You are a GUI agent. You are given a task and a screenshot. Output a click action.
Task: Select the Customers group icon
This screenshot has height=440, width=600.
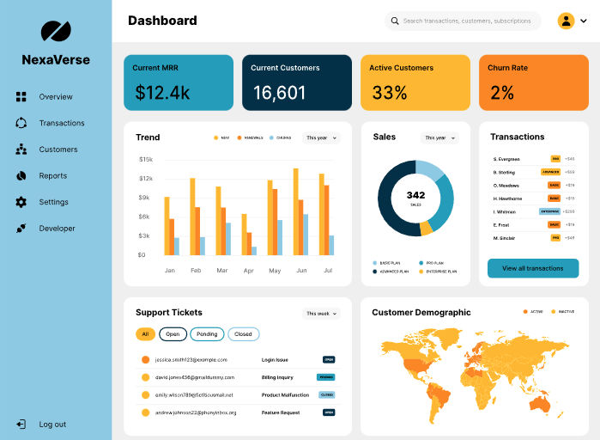[21, 150]
